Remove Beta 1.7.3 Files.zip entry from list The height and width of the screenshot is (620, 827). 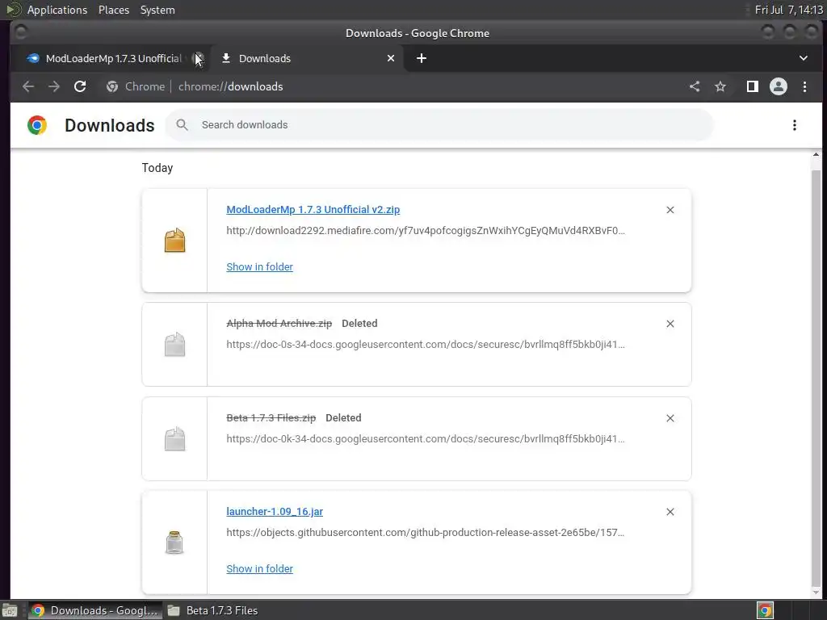pyautogui.click(x=670, y=418)
